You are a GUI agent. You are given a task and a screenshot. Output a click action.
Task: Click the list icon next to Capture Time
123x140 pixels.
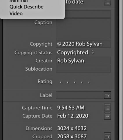tap(107, 108)
